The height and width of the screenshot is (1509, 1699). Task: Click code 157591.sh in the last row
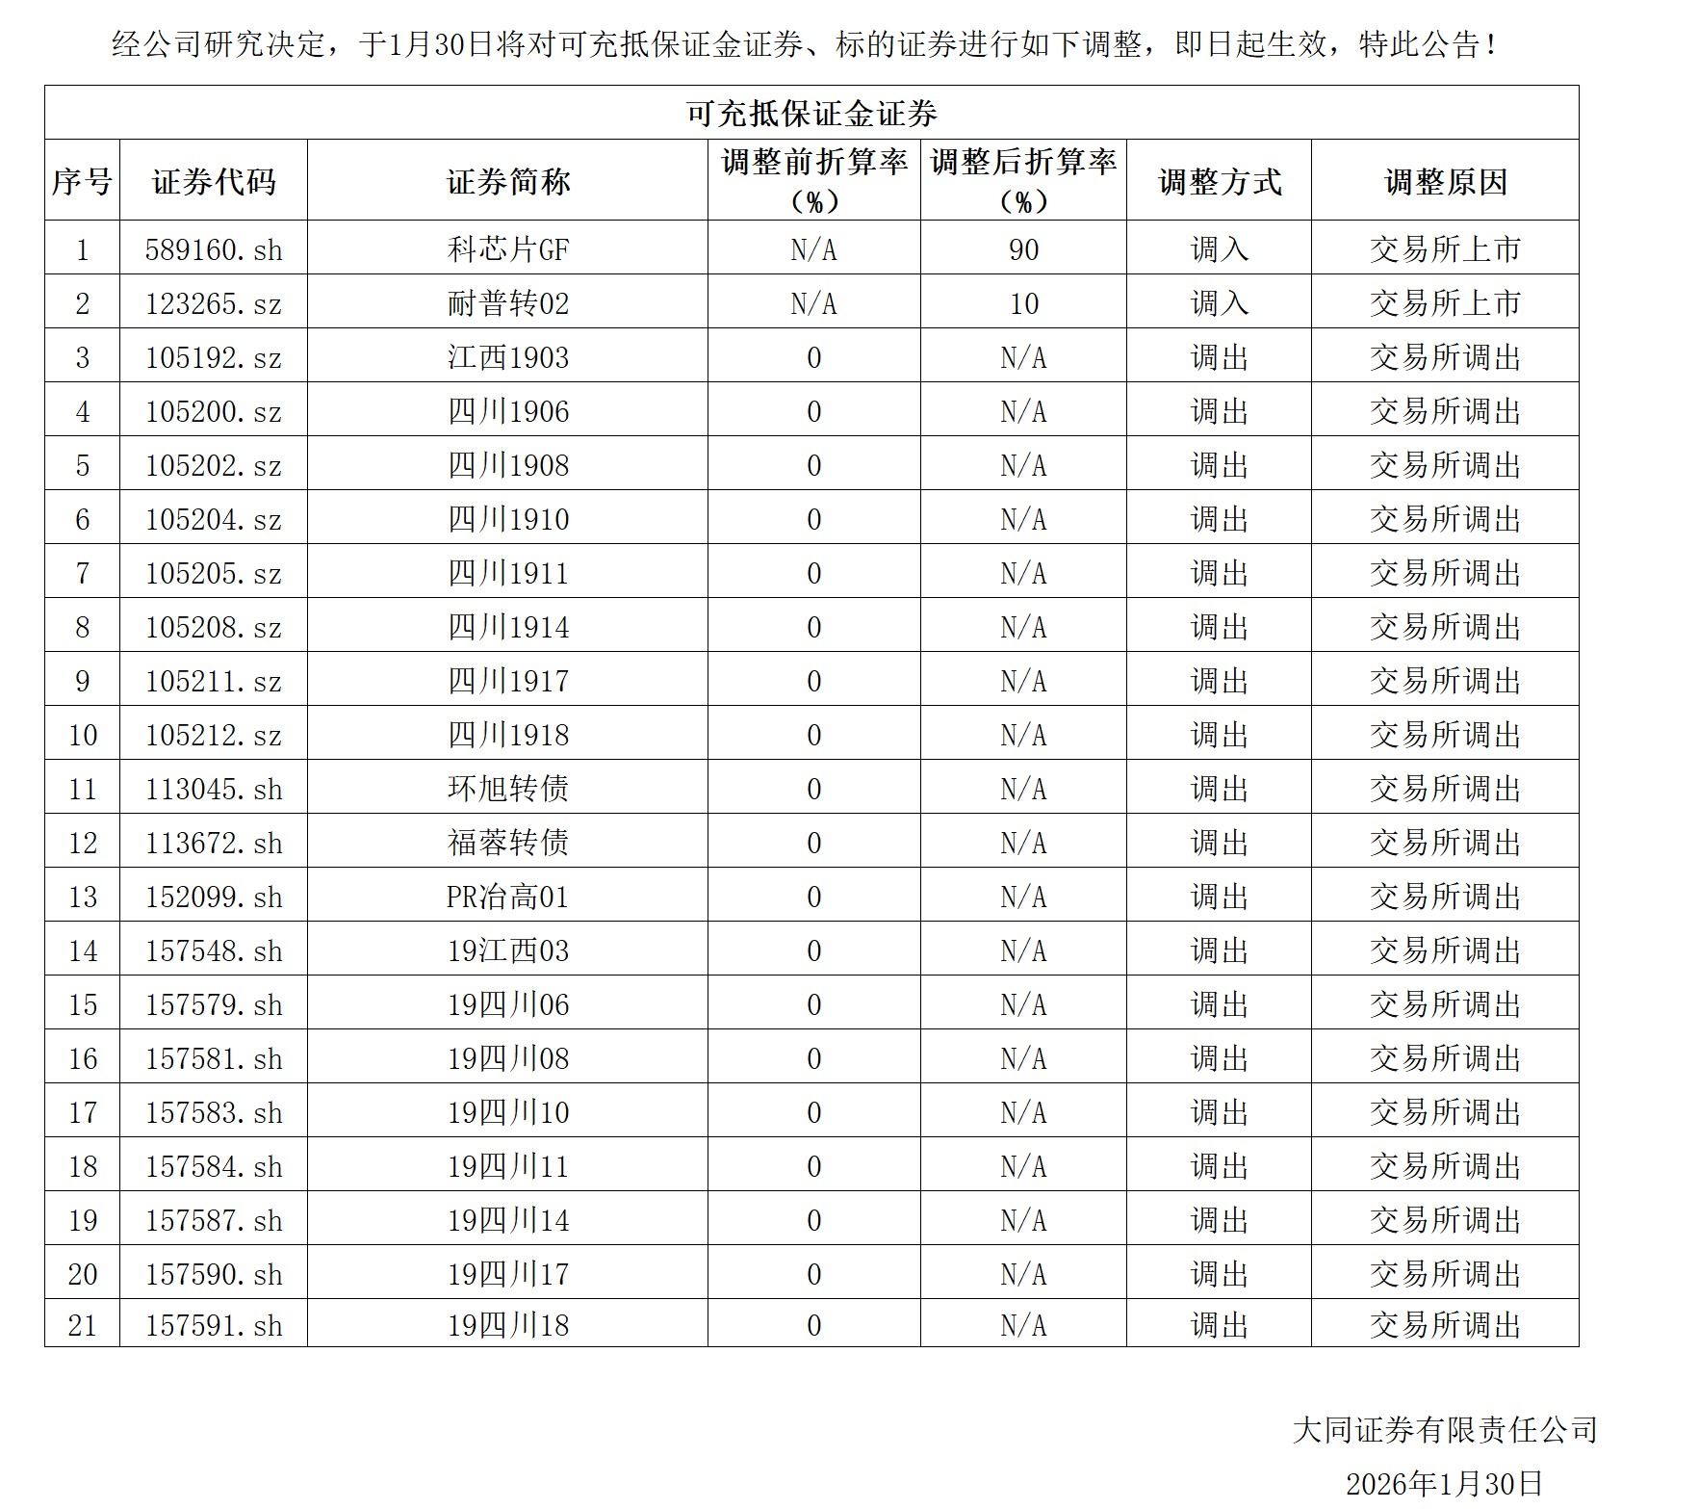(214, 1325)
